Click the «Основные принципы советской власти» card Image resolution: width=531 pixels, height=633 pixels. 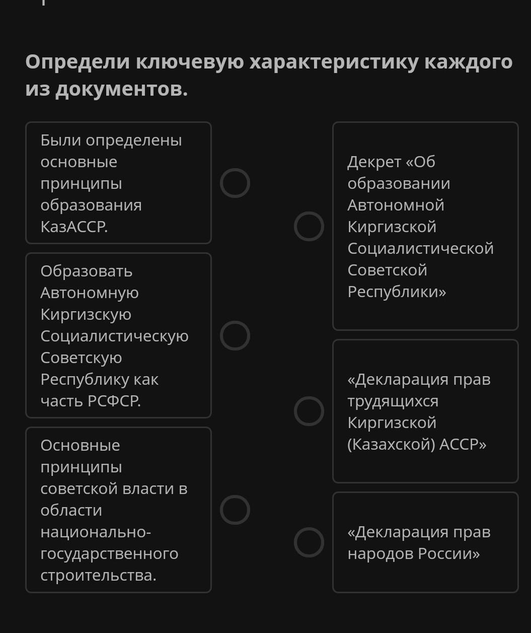(118, 510)
